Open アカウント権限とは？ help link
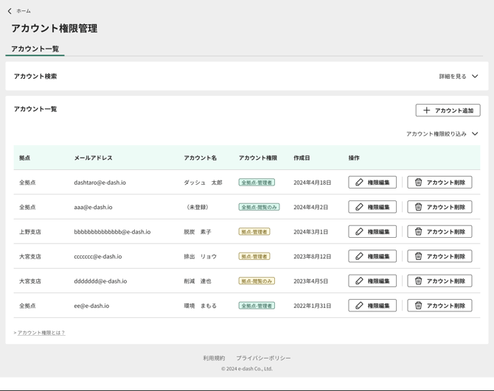 tap(40, 333)
